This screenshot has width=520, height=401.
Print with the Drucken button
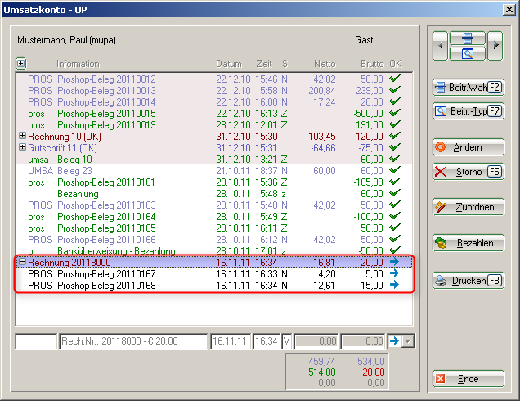pos(468,281)
